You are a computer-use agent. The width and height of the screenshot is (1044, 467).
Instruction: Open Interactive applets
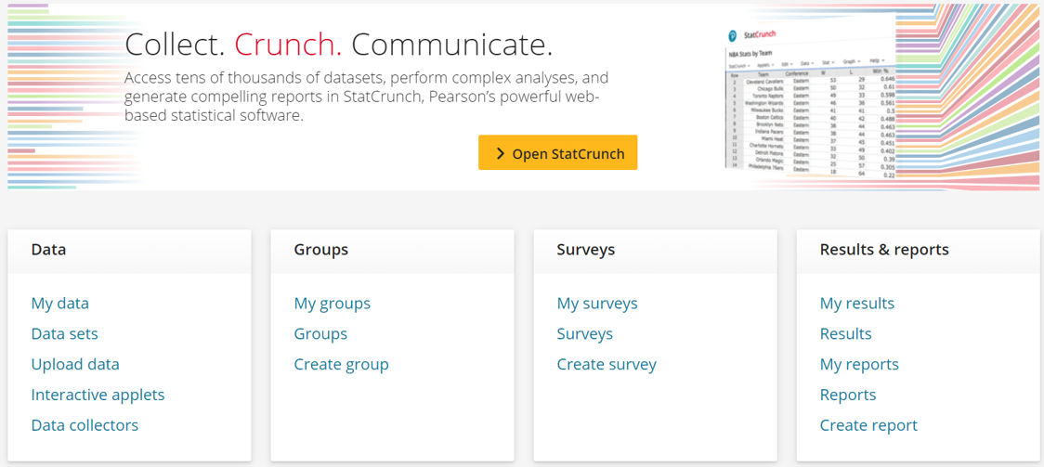coord(98,395)
